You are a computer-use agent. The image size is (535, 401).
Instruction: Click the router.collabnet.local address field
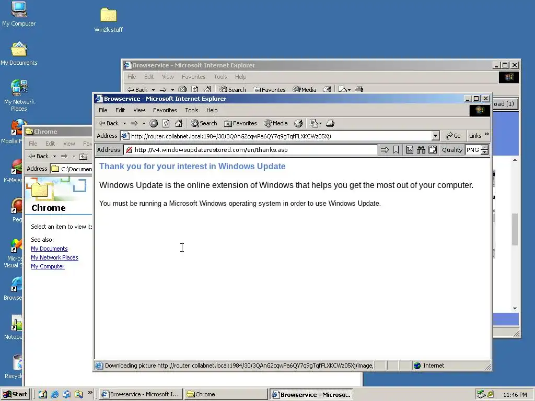280,136
